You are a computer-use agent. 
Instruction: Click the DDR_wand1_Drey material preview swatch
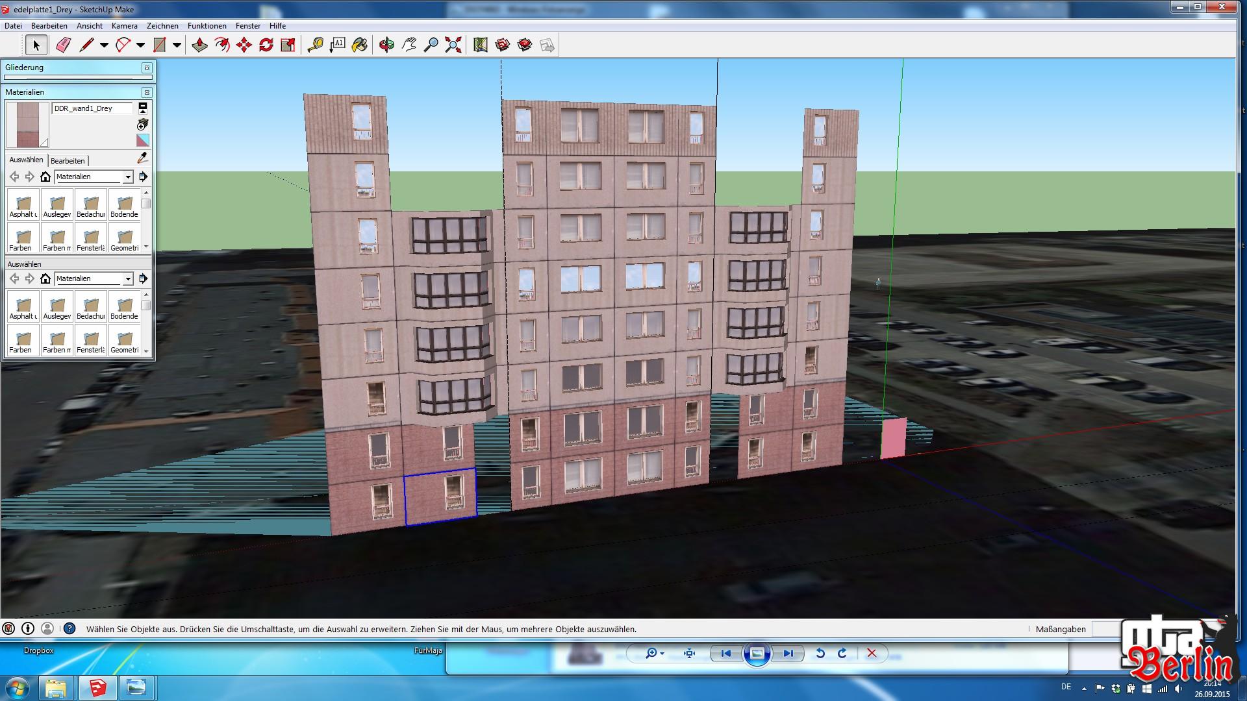pos(27,125)
